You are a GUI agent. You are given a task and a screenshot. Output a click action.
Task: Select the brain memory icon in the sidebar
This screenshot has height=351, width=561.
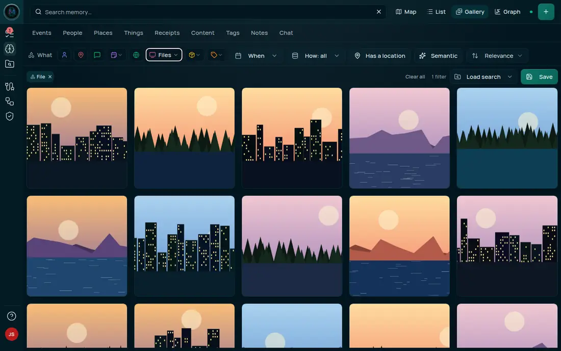coord(10,48)
